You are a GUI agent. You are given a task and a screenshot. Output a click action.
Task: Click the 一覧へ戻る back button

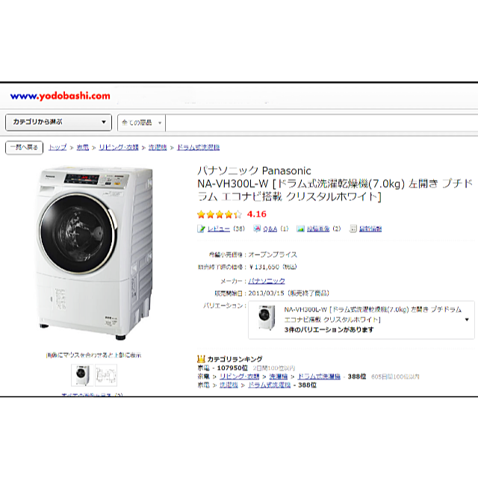tap(24, 148)
